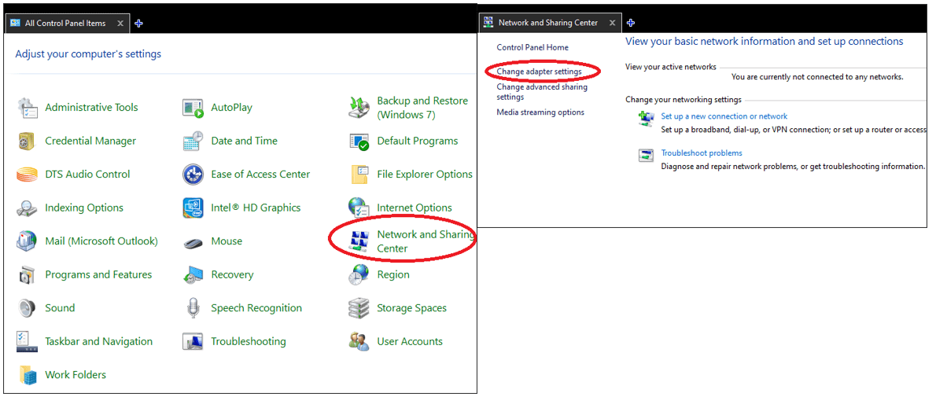Click the Speech Recognition microphone icon

tap(193, 308)
